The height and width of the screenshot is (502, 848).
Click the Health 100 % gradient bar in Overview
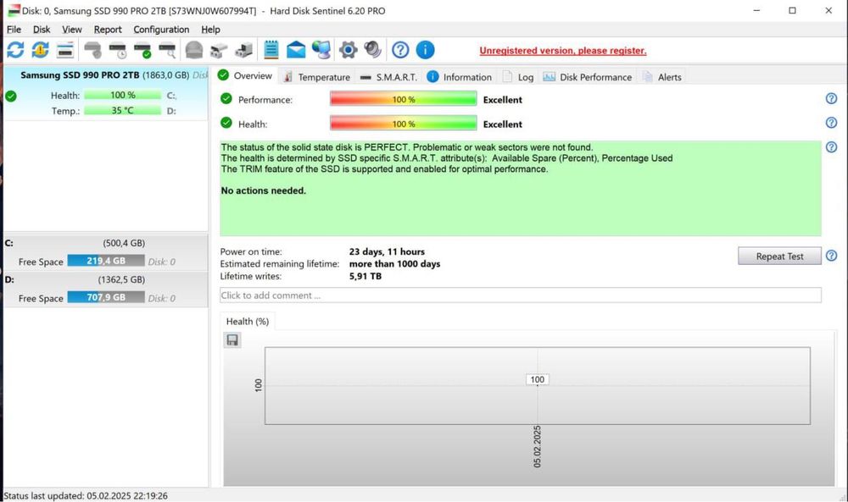pos(404,124)
